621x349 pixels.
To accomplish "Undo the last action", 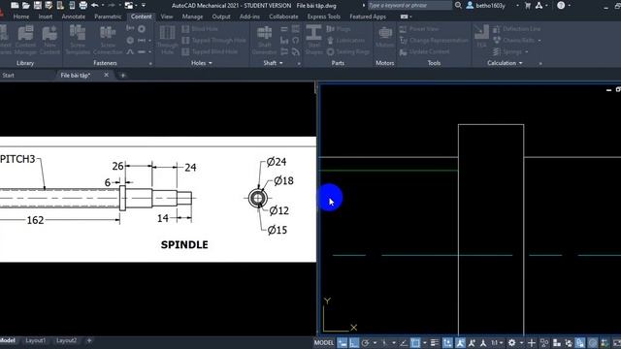I will click(x=95, y=5).
